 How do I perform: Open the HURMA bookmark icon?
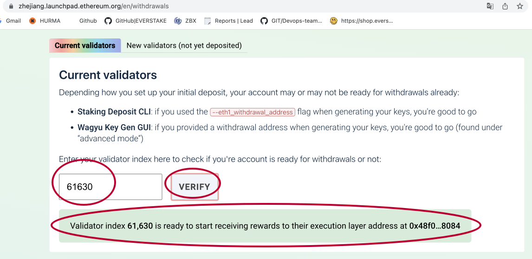[x=32, y=21]
